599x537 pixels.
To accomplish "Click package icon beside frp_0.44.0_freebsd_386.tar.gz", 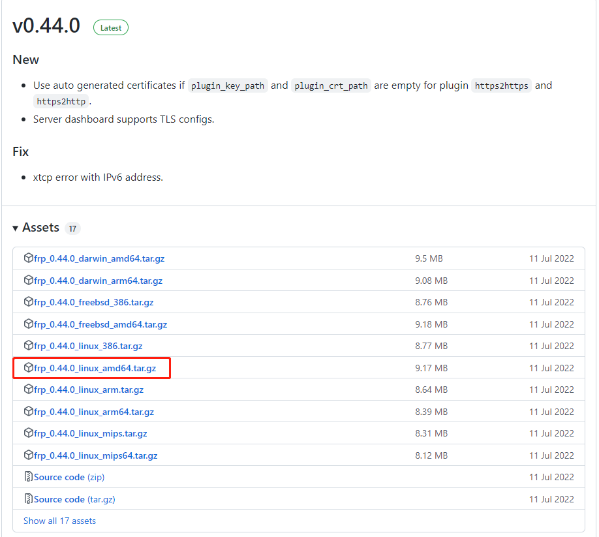I will click(x=28, y=302).
